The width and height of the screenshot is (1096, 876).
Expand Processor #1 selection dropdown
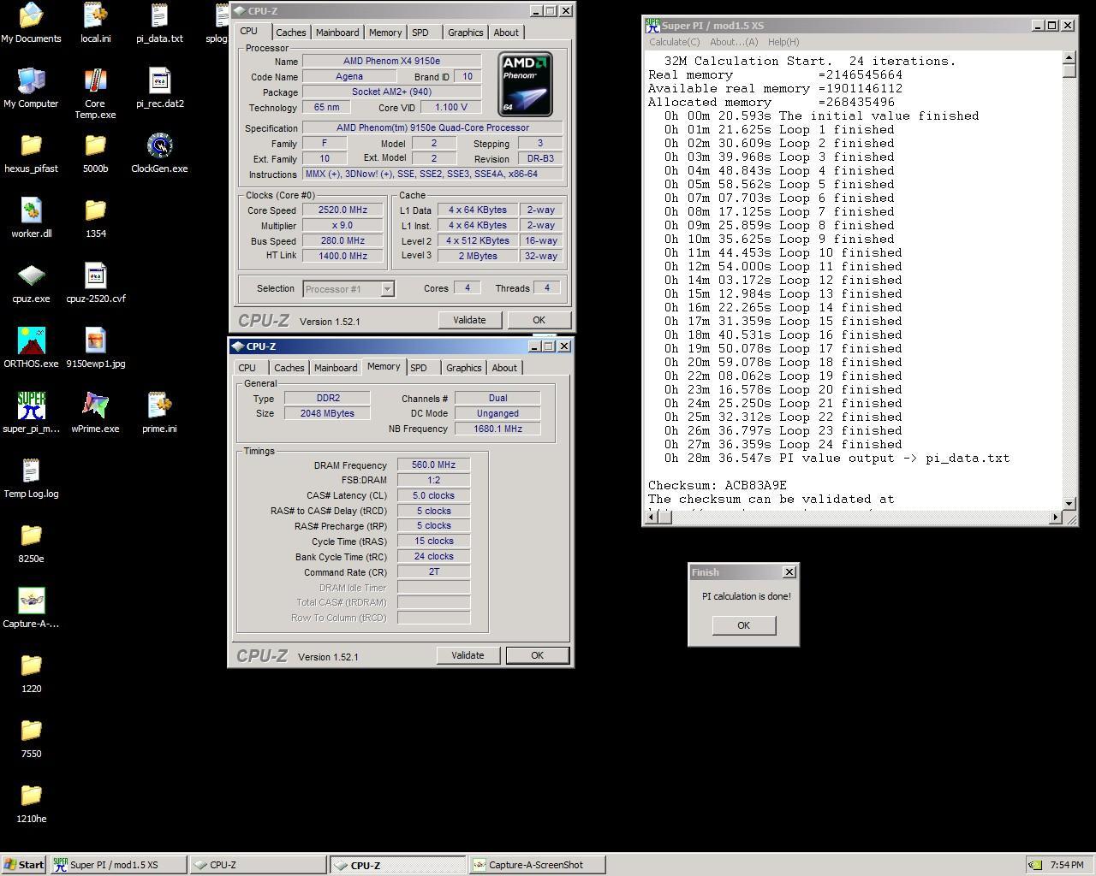pos(387,289)
